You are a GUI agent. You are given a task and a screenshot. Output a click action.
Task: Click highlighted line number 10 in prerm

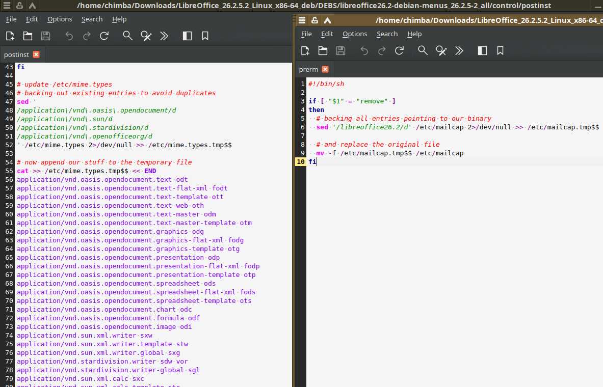pos(301,162)
